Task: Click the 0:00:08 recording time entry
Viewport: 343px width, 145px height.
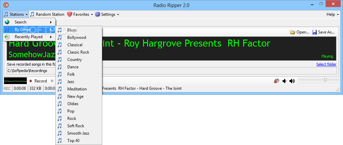Action: pos(20,89)
